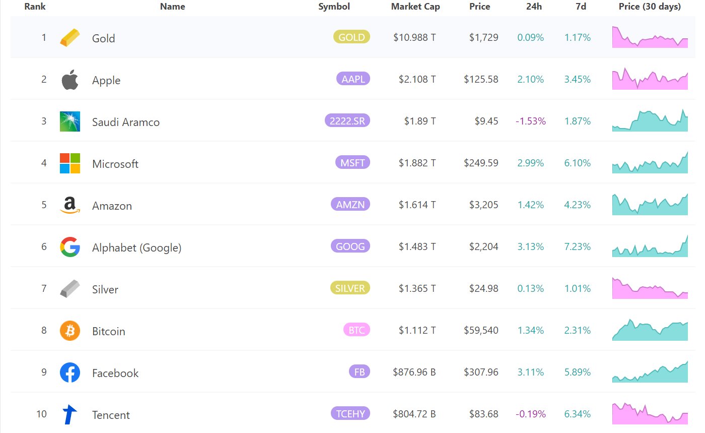Sort by the Price column header

coord(479,7)
